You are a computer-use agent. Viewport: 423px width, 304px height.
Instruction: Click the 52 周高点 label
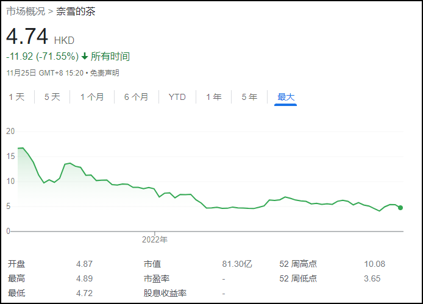298,264
